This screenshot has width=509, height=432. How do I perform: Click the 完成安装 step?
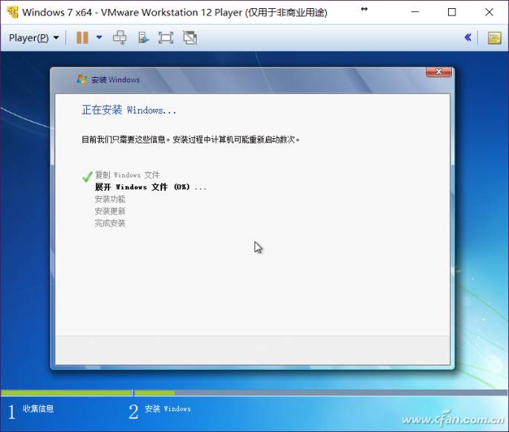(110, 223)
